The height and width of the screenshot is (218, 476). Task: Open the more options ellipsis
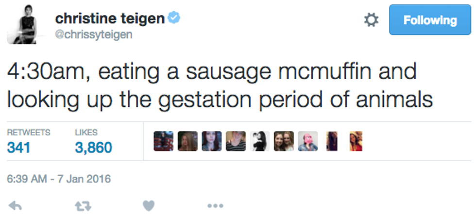pos(215,206)
